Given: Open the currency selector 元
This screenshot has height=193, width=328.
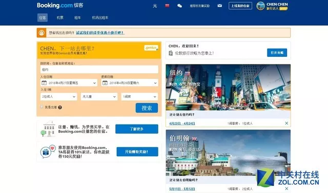Looking at the screenshot, I should (x=155, y=6).
